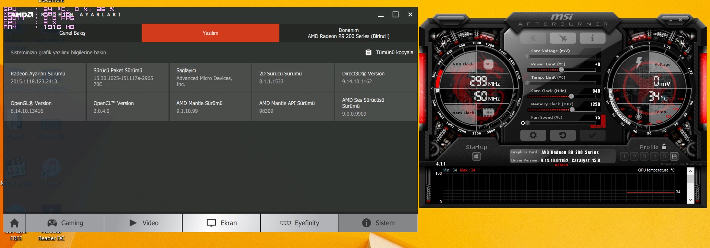Switch to the Genel Bakış tab

coord(73,33)
